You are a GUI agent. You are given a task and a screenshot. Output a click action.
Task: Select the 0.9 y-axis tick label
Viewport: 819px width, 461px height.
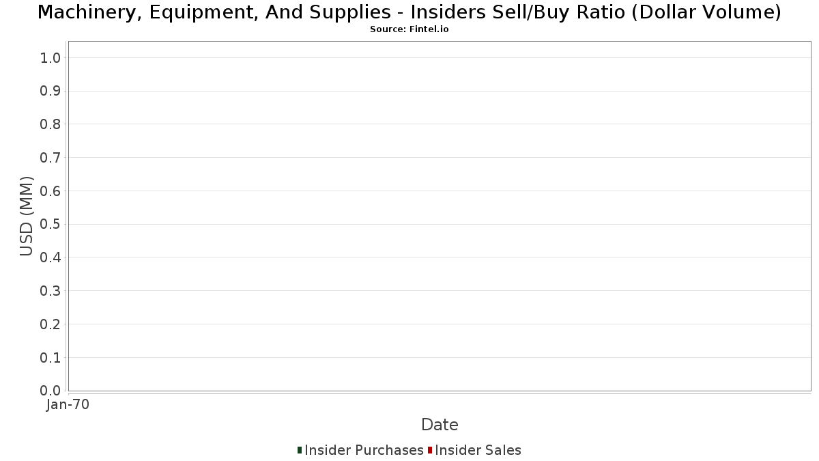click(51, 92)
